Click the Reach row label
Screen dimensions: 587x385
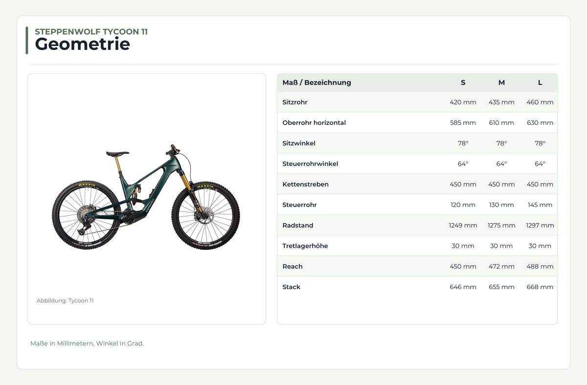pos(293,266)
